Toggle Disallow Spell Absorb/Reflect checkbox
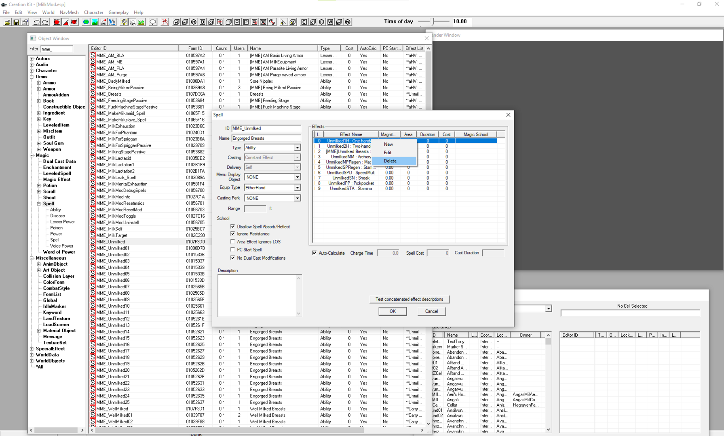Screen dimensions: 724x436 [232, 226]
